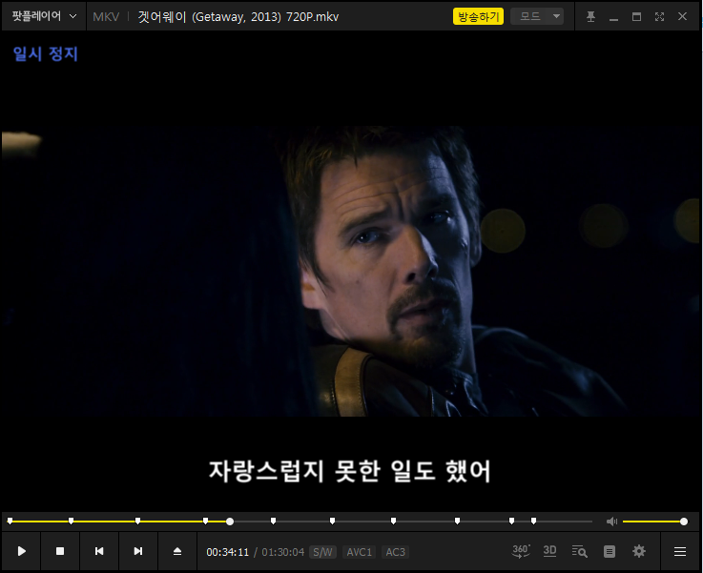This screenshot has width=703, height=573.
Task: Click the seek bar playhead
Action: [x=230, y=522]
